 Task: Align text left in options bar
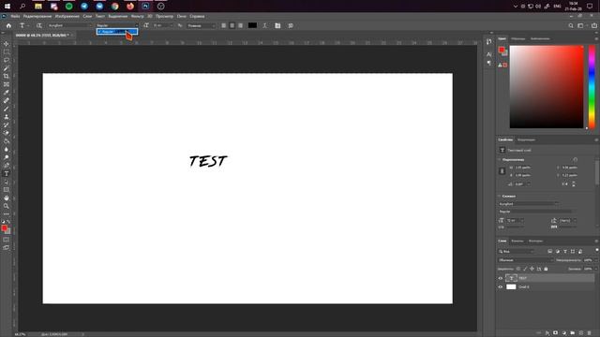coord(223,25)
